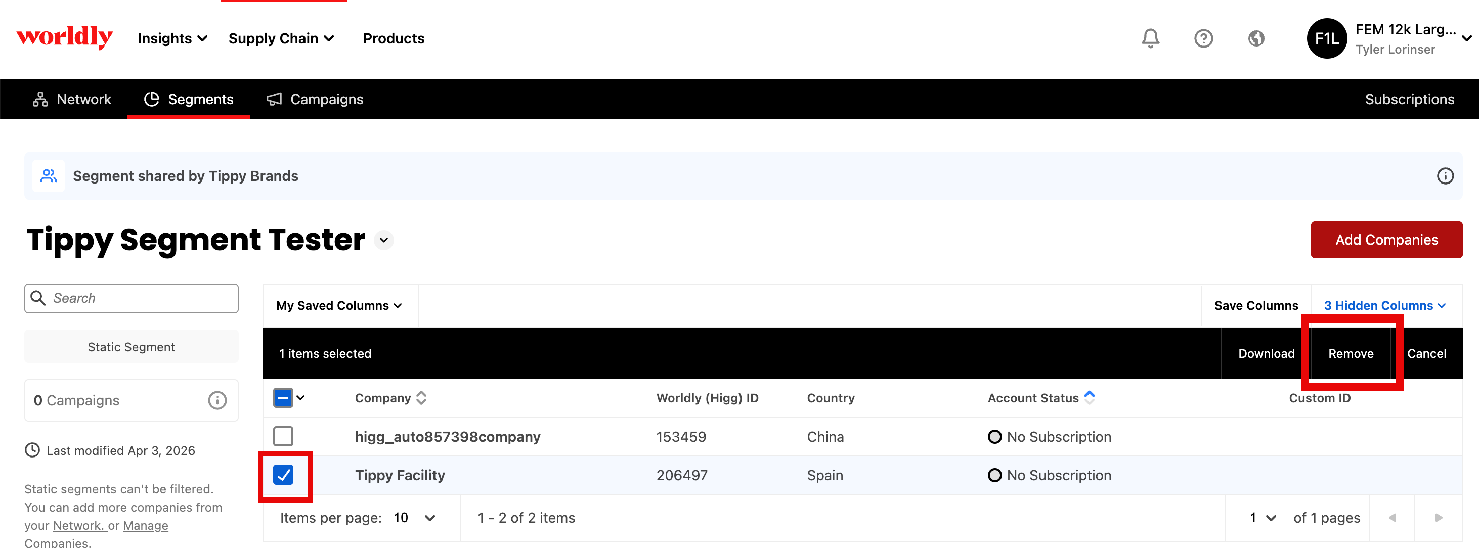
Task: Click the Worldly logo
Action: [64, 38]
